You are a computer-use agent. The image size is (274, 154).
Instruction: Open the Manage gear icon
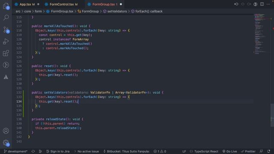click(6, 142)
